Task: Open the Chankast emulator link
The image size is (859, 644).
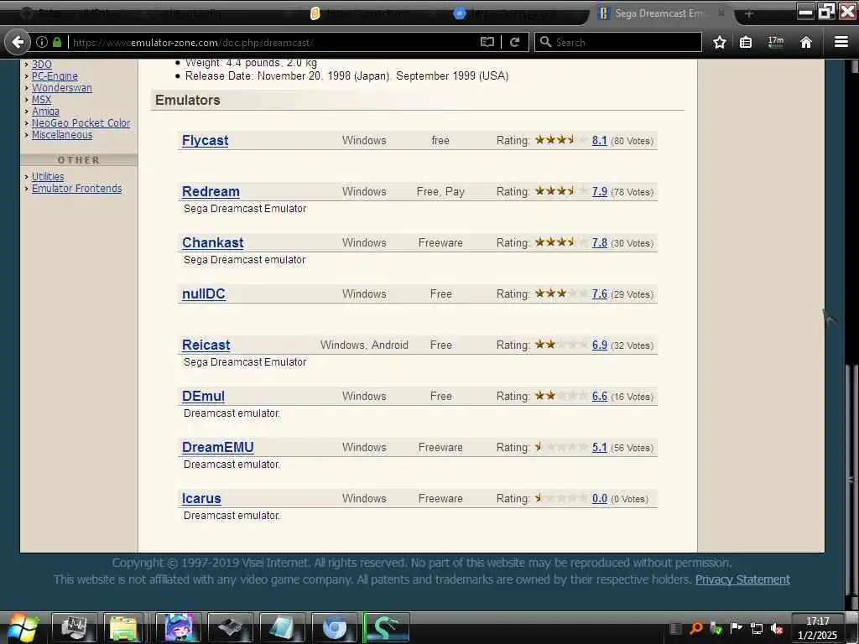Action: click(x=212, y=242)
